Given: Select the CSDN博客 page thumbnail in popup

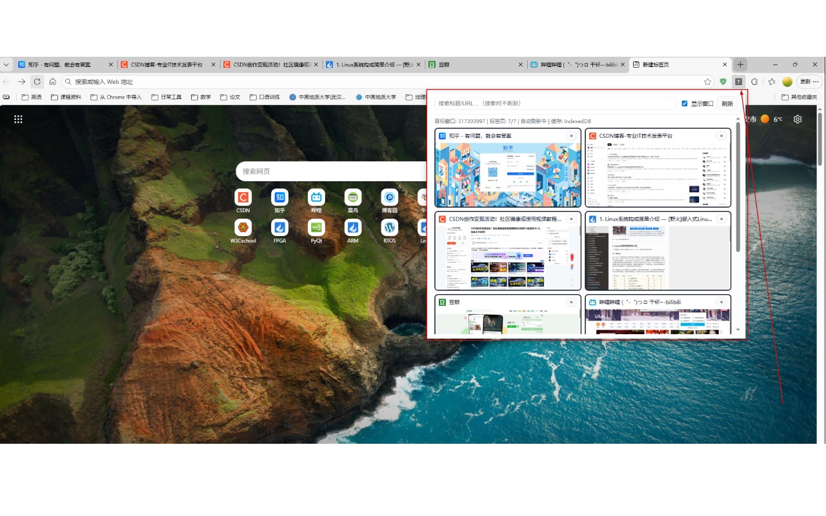Looking at the screenshot, I should (658, 175).
